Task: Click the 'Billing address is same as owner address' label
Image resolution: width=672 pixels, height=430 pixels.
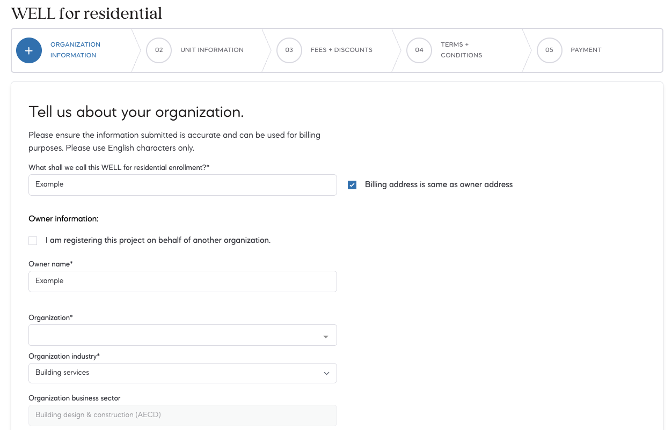Action: coord(439,184)
